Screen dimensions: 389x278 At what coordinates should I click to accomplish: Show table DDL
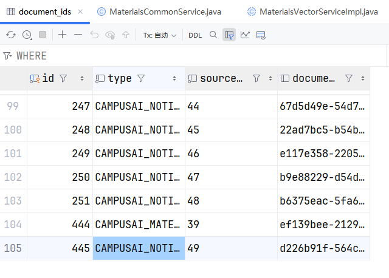[x=195, y=35]
